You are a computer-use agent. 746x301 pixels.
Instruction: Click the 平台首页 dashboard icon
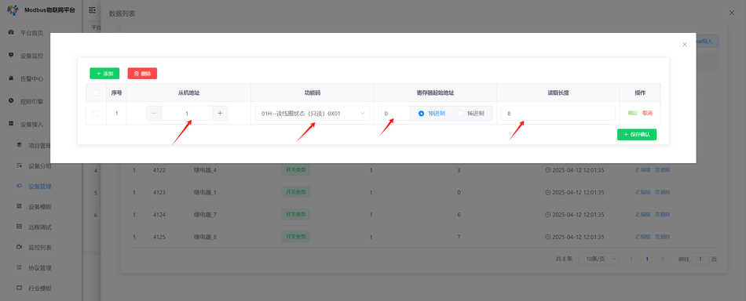point(11,33)
